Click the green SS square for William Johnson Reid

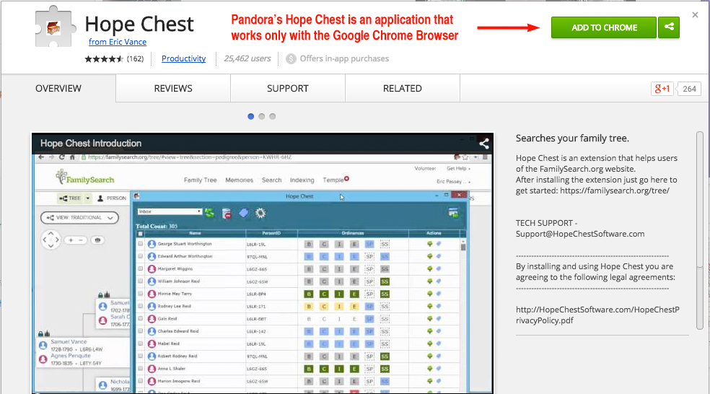385,281
